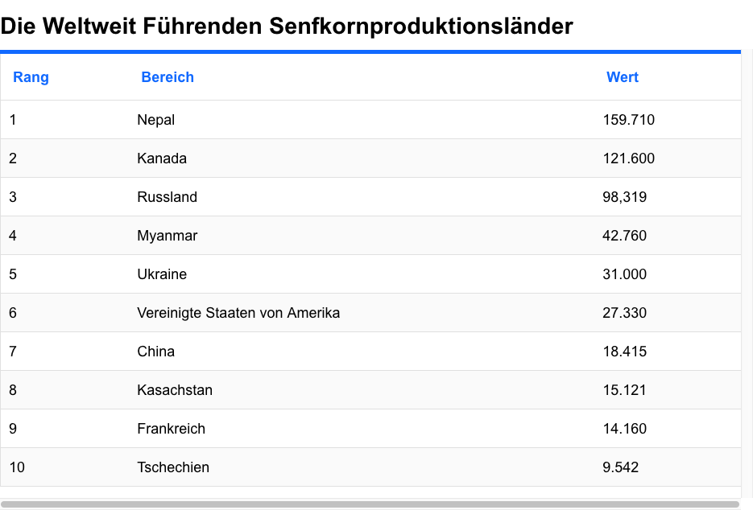The image size is (753, 510).
Task: Click the China row name
Action: point(156,352)
